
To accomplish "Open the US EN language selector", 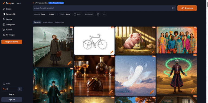I will click(x=19, y=3).
